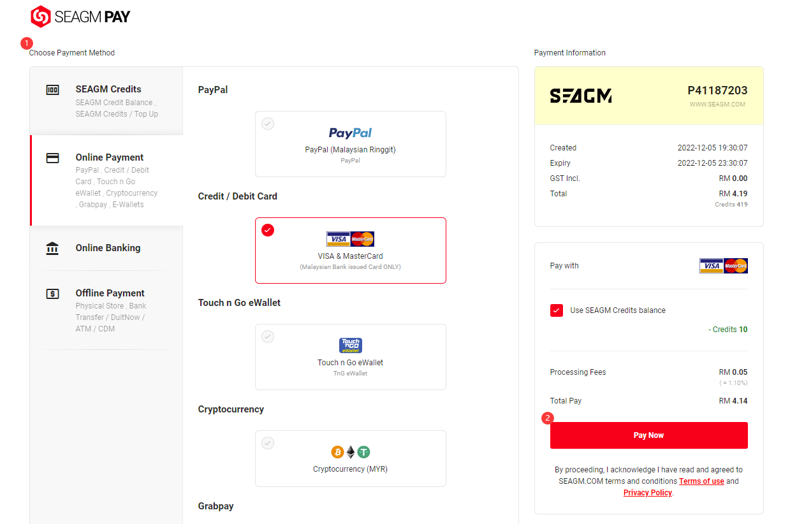The width and height of the screenshot is (790, 524).
Task: Click the cryptocurrency coins icon
Action: click(x=350, y=452)
